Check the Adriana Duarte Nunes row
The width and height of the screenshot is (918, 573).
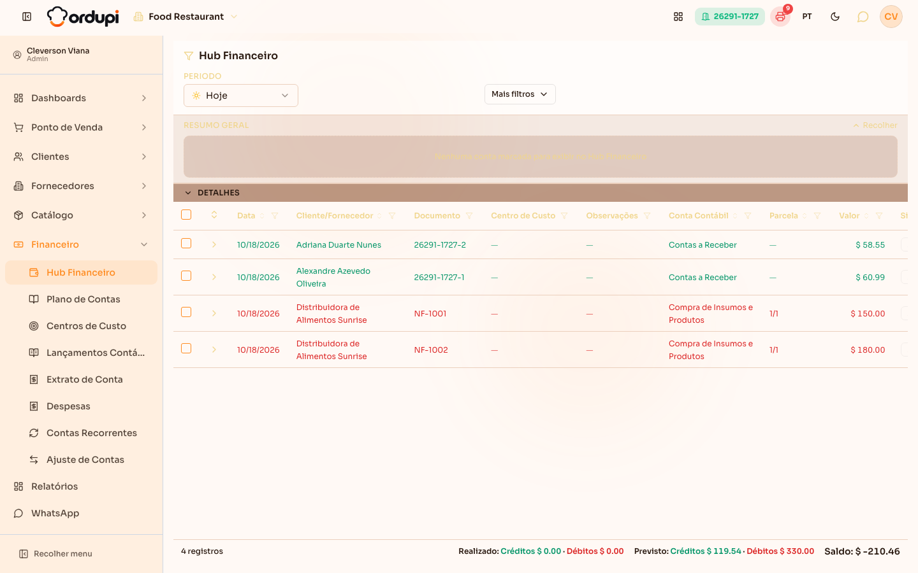coord(186,243)
